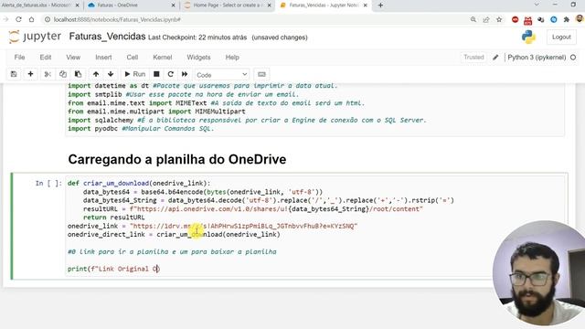
Task: Click the Last Checkpoint status text
Action: (x=197, y=37)
